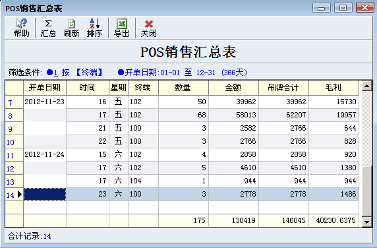
Task: Click the vertical scrollbar thumb
Action: pyautogui.click(x=367, y=191)
